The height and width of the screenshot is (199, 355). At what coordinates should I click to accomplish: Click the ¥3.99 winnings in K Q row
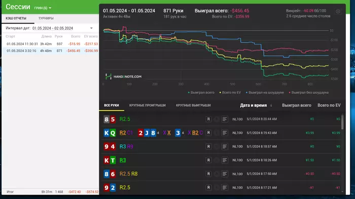309,133
